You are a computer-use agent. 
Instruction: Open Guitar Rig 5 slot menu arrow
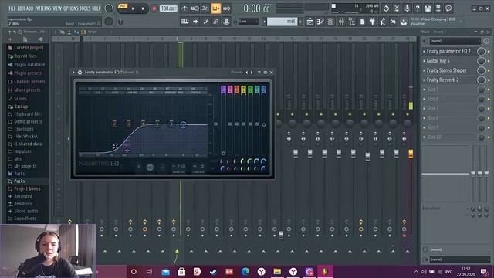(x=424, y=61)
